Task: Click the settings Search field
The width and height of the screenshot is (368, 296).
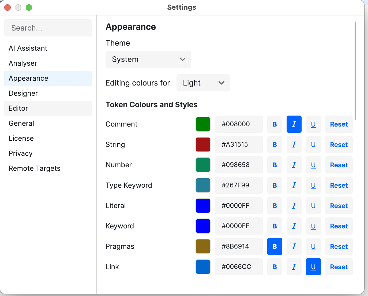Action: coord(48,28)
